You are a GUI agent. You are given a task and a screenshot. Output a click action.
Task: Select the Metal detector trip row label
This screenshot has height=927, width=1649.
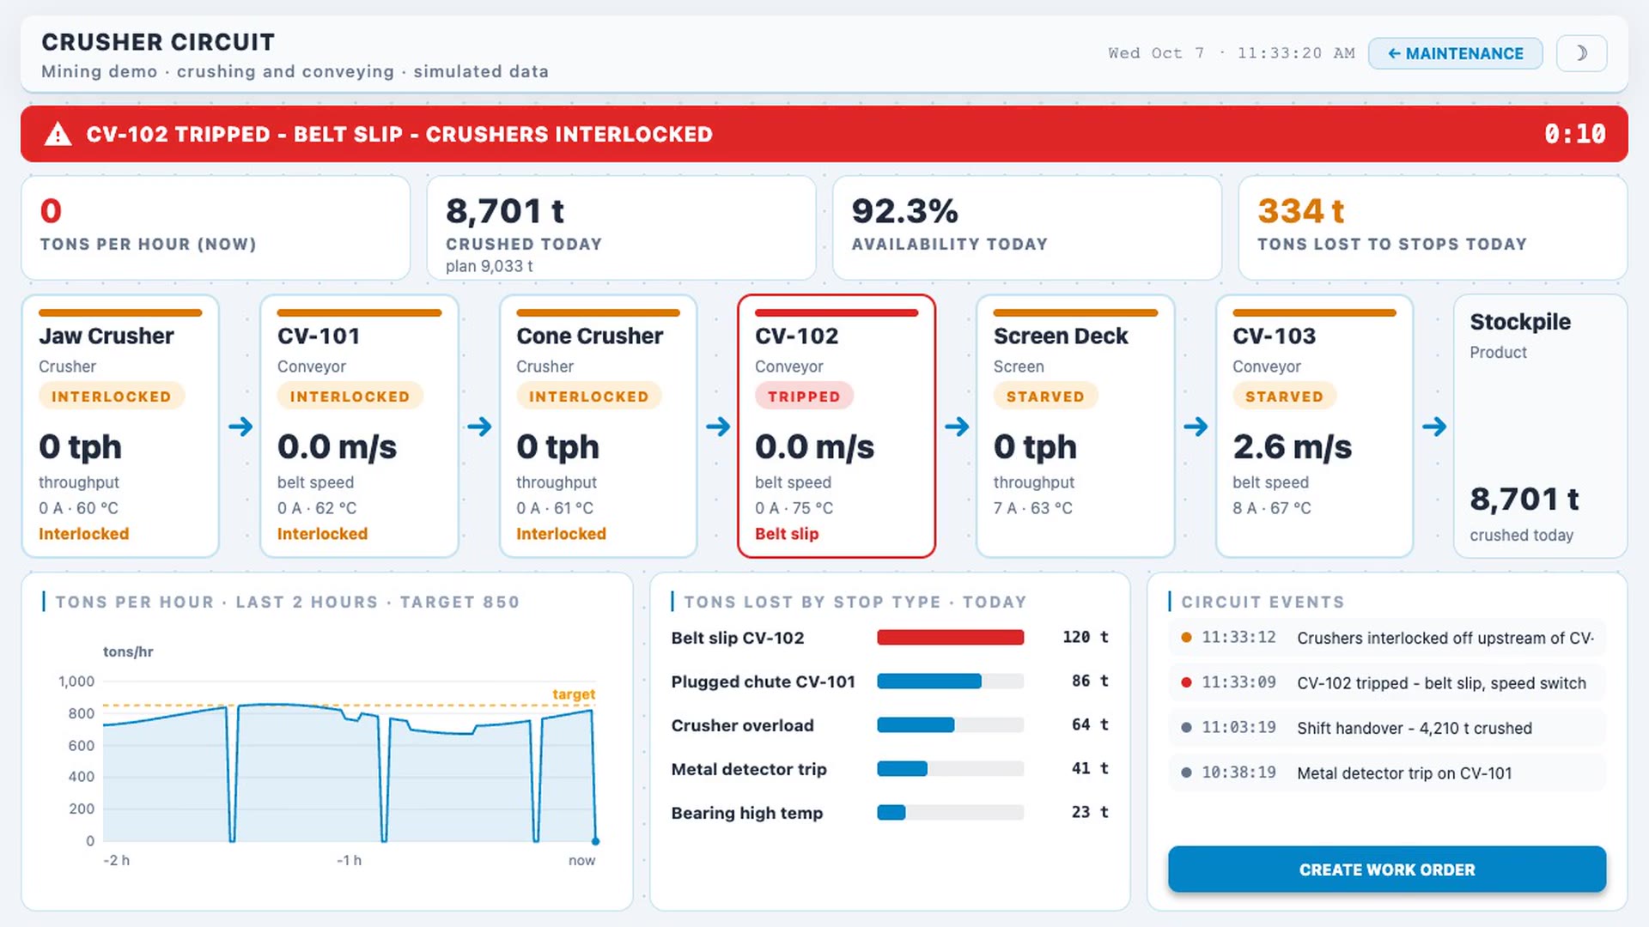(749, 769)
